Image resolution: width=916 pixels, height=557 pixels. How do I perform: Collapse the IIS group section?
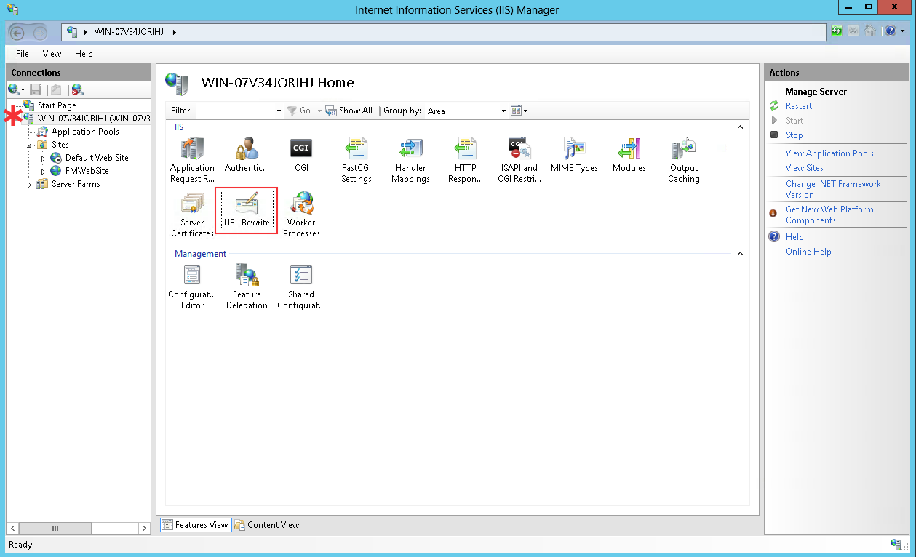tap(741, 127)
